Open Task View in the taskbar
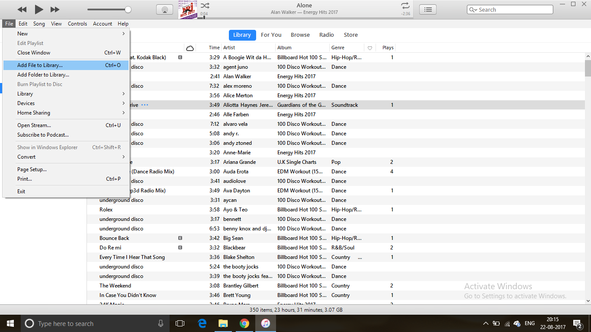The width and height of the screenshot is (591, 332). pyautogui.click(x=180, y=323)
